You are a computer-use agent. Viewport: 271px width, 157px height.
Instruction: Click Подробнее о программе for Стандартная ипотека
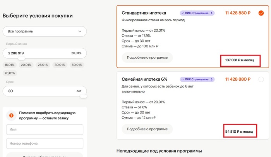[x=147, y=57]
